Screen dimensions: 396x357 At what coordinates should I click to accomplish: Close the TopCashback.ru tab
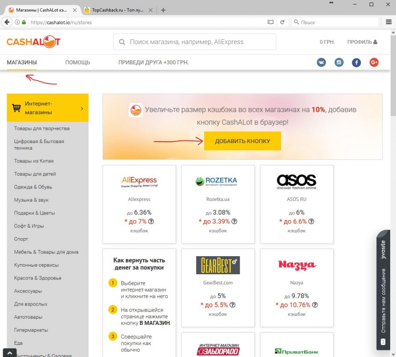150,10
